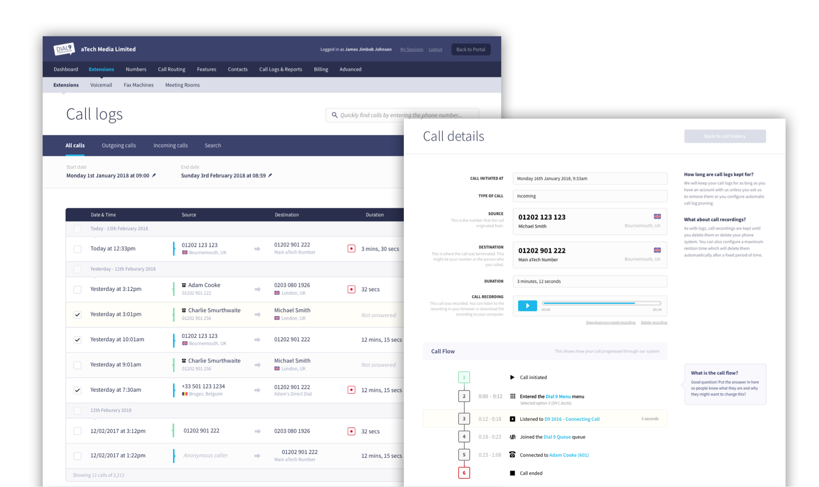
Task: Click the call search input field
Action: coord(402,115)
